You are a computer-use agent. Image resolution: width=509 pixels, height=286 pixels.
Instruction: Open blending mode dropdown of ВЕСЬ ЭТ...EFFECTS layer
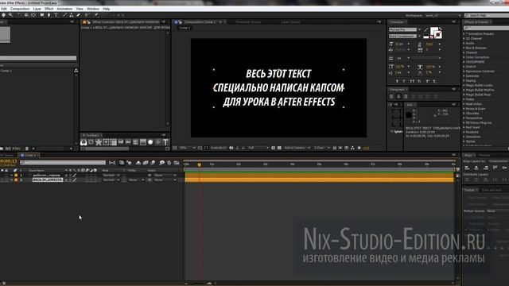[x=111, y=180]
